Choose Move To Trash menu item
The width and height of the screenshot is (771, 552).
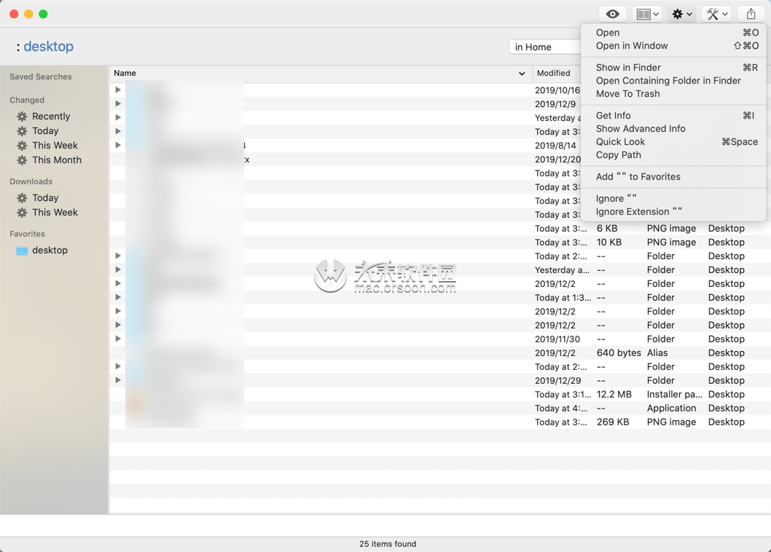(x=673, y=94)
